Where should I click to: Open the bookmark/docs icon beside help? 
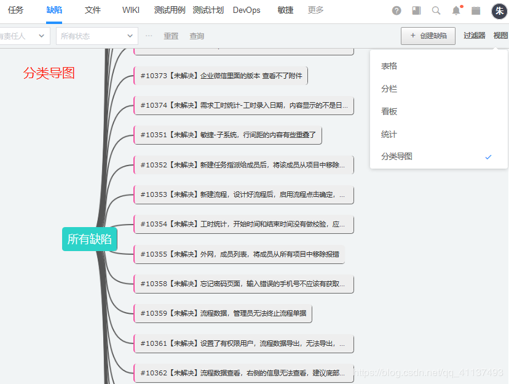click(417, 10)
